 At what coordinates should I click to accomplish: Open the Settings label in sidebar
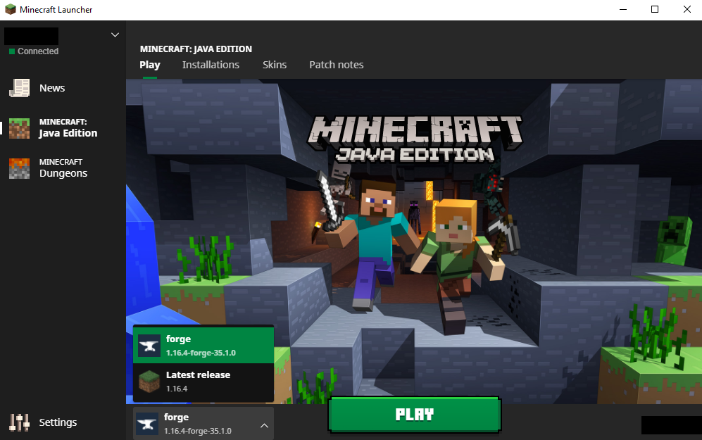click(58, 422)
